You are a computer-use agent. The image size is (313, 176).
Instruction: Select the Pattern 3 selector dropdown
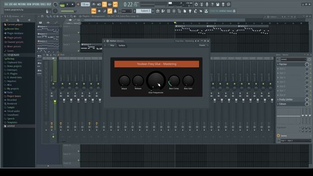(x=143, y=11)
